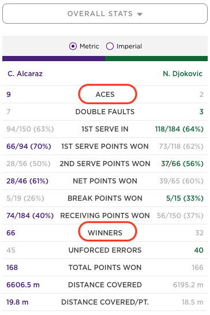The image size is (210, 315).
Task: Select the Double Faults row label
Action: pyautogui.click(x=105, y=112)
